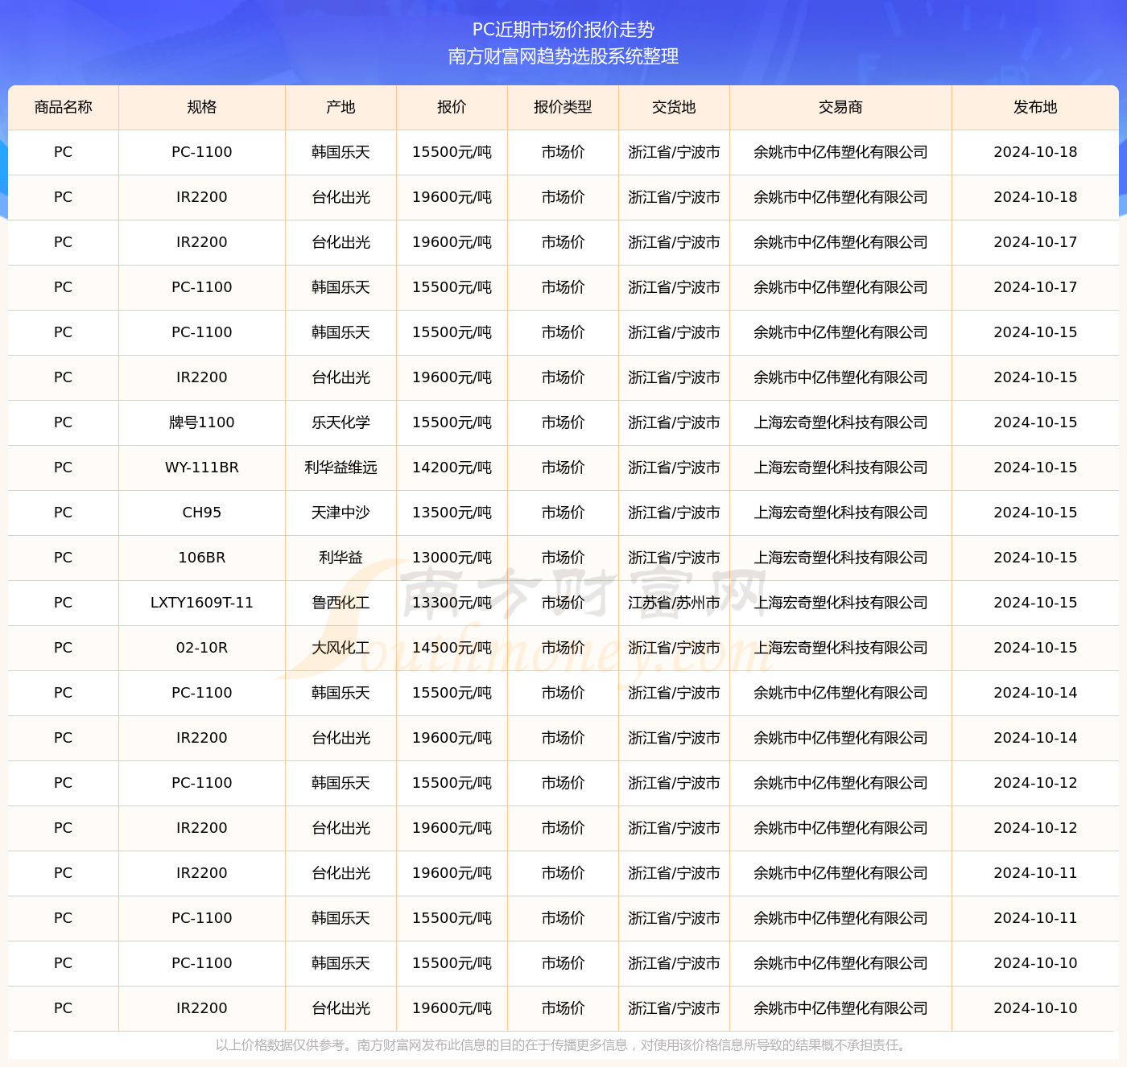Viewport: 1127px width, 1067px height.
Task: Click date 2024-10-17 in the IR2200 row
Action: pyautogui.click(x=1035, y=242)
